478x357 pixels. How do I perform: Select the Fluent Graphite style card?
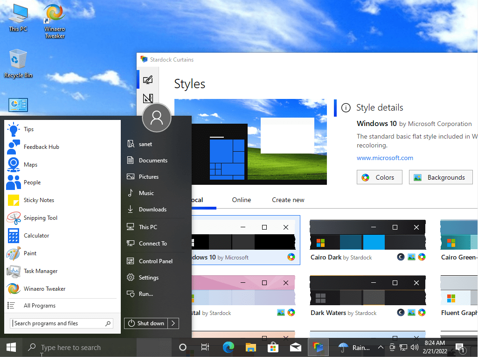(x=459, y=296)
